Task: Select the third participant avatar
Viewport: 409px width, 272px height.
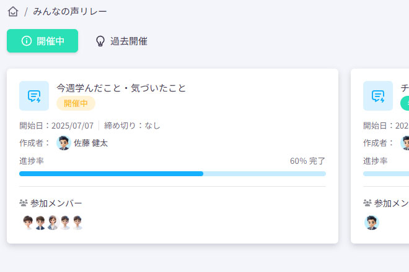Action: click(x=53, y=223)
